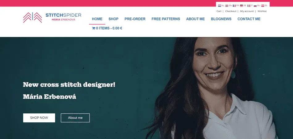Open the Contact Me page
The width and height of the screenshot is (293, 139).
[x=249, y=19]
